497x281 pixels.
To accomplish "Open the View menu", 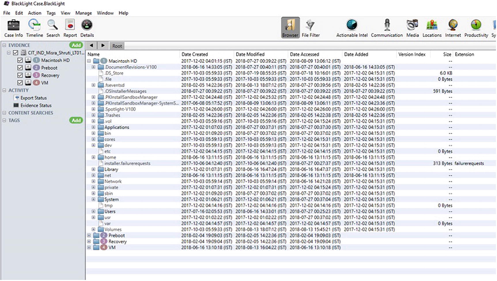I will (x=65, y=13).
